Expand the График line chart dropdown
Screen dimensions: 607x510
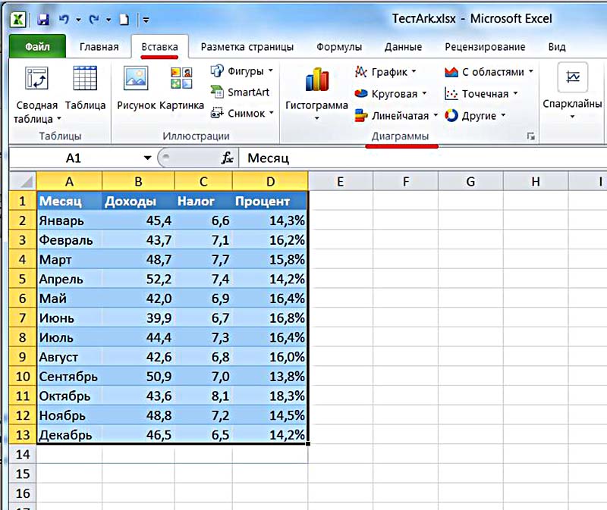tap(414, 71)
